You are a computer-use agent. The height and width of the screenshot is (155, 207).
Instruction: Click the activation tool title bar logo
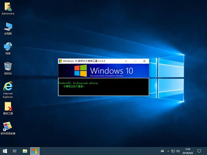click(x=60, y=61)
